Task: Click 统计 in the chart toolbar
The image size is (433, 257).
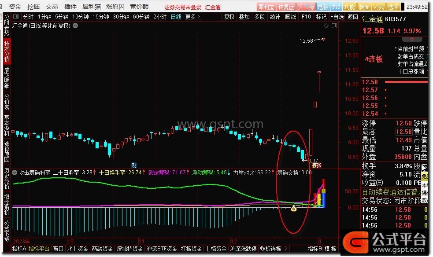Action: tap(275, 17)
